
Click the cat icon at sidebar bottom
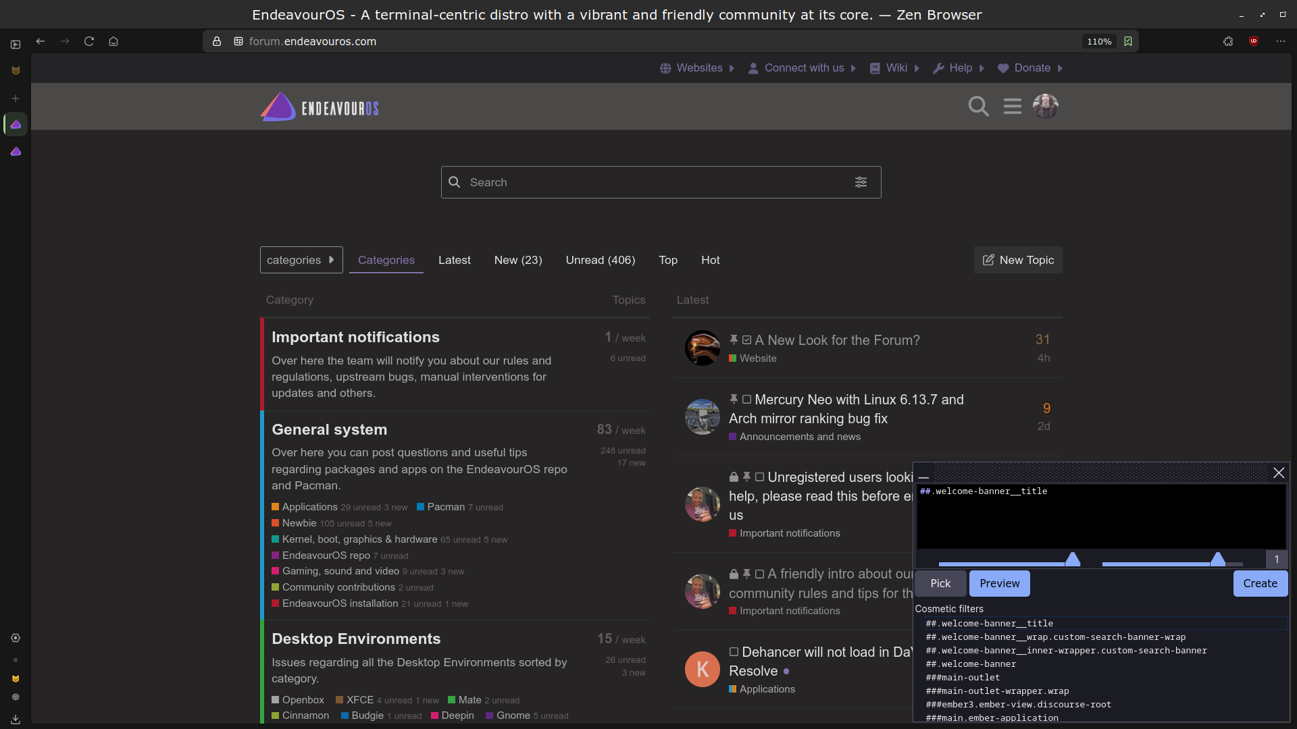[x=16, y=679]
